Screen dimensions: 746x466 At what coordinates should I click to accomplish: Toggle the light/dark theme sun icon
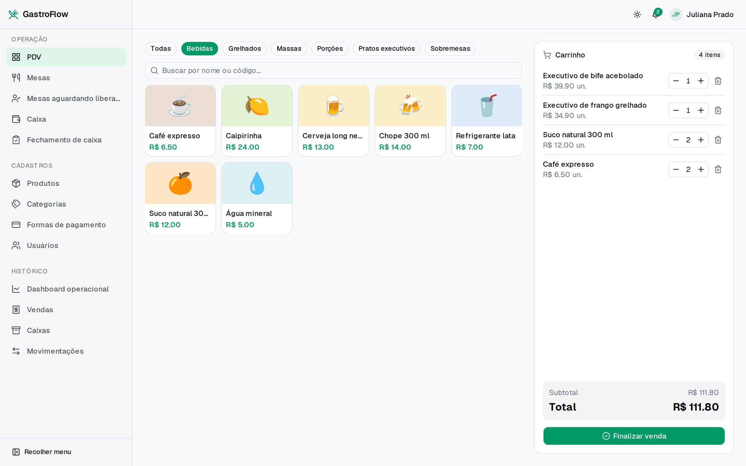pos(637,15)
